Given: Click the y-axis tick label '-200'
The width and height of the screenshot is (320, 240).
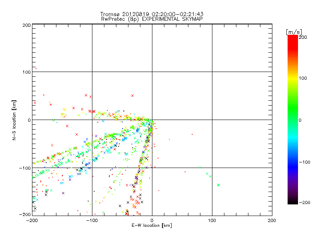Looking at the screenshot, I should click(25, 214).
